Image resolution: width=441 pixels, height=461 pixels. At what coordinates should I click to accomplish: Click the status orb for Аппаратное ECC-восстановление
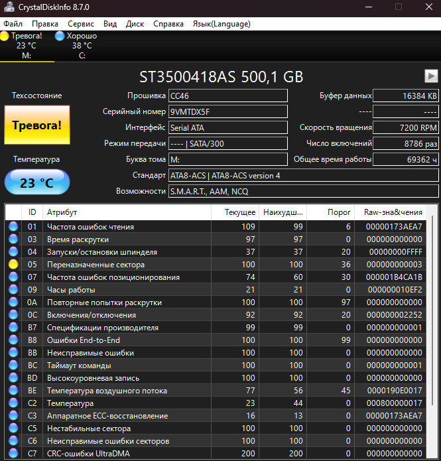[x=13, y=415]
